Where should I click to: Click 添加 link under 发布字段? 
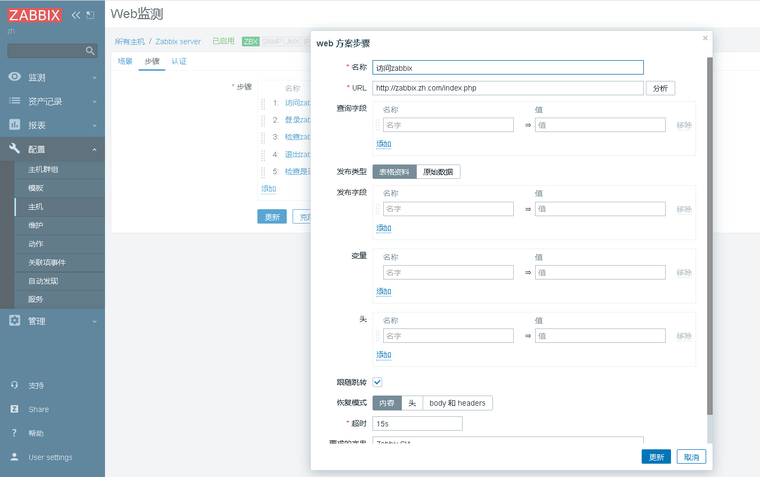[x=384, y=228]
